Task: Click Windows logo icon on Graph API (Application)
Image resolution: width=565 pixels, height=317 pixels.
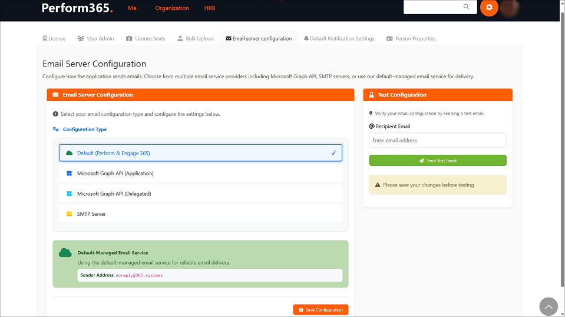Action: [x=69, y=173]
